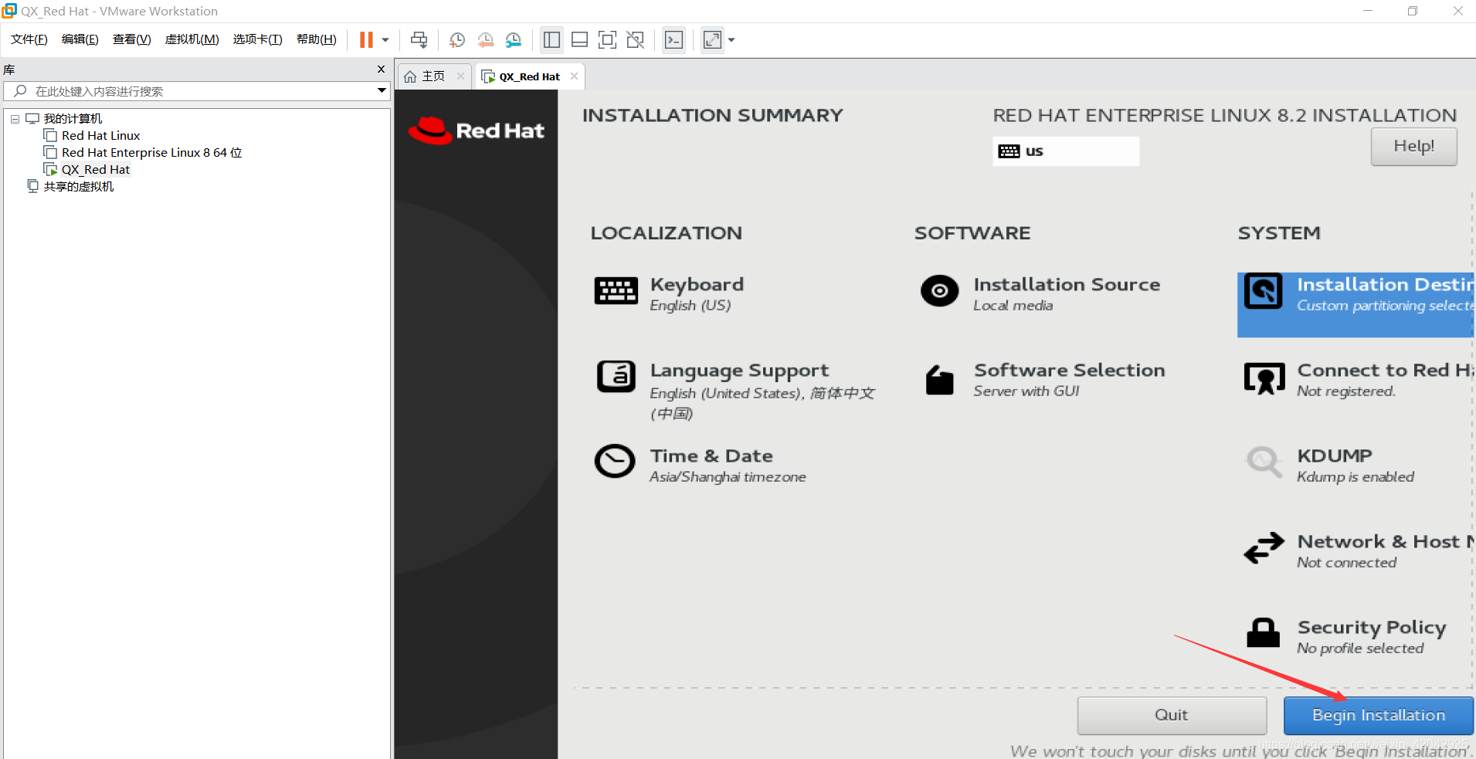Restore down the VMware Workstation window
1476x759 pixels.
tap(1413, 11)
